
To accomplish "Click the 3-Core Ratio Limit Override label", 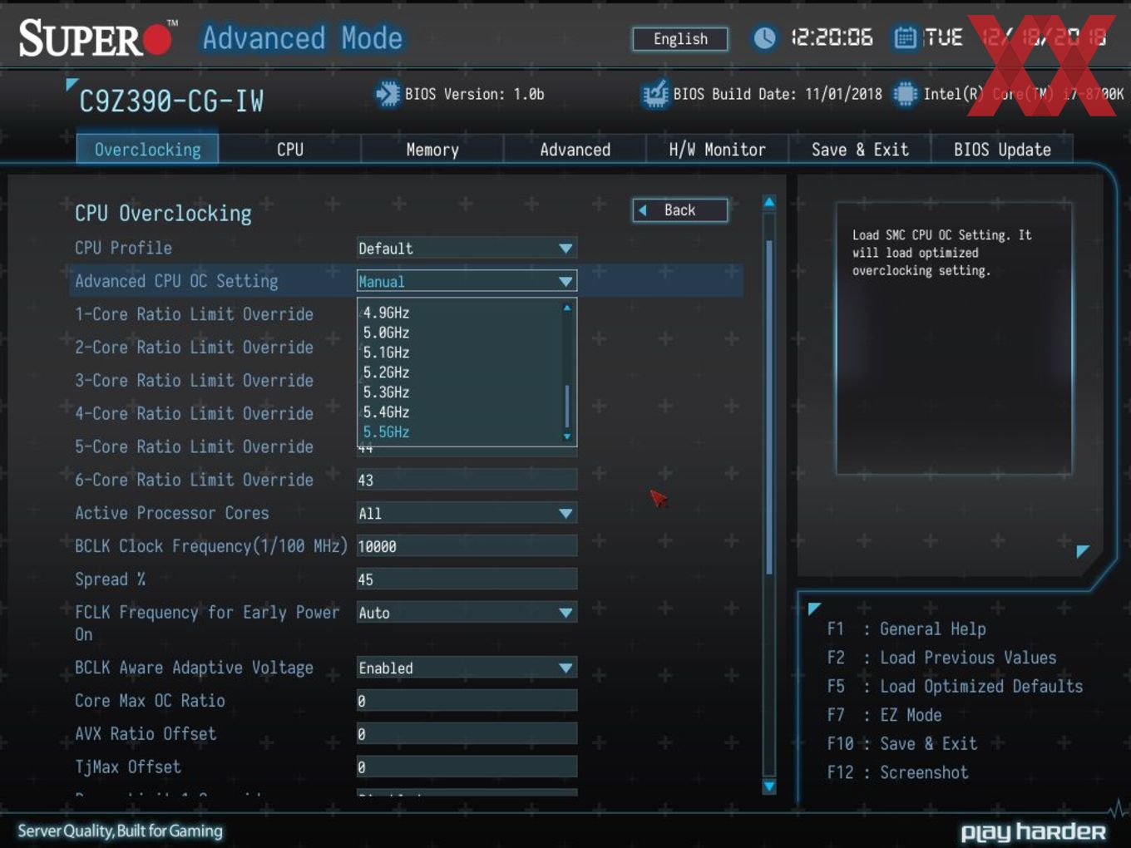I will pyautogui.click(x=195, y=381).
